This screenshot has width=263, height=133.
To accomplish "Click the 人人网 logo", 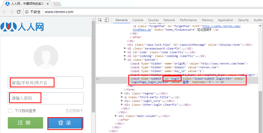I will pos(22,27).
